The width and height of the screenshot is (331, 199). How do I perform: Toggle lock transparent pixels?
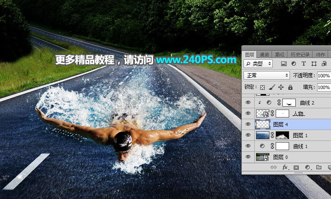point(263,87)
